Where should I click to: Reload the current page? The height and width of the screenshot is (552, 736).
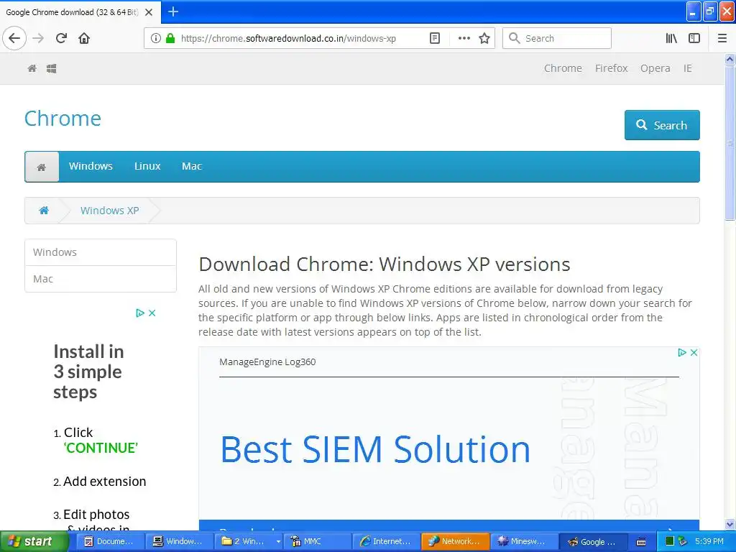click(x=61, y=39)
